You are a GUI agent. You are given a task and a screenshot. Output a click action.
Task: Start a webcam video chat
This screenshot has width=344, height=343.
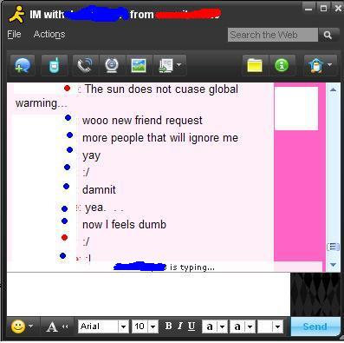coord(112,65)
